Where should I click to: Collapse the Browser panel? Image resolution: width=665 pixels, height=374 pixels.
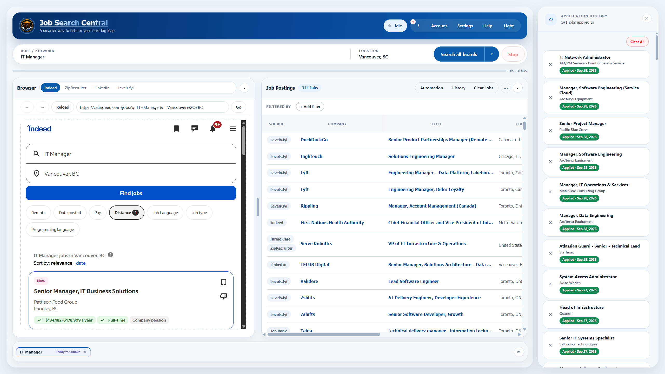[x=244, y=88]
